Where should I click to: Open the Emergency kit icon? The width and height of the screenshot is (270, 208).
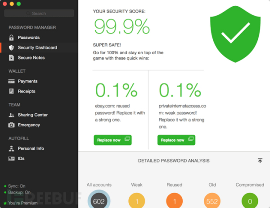11,125
